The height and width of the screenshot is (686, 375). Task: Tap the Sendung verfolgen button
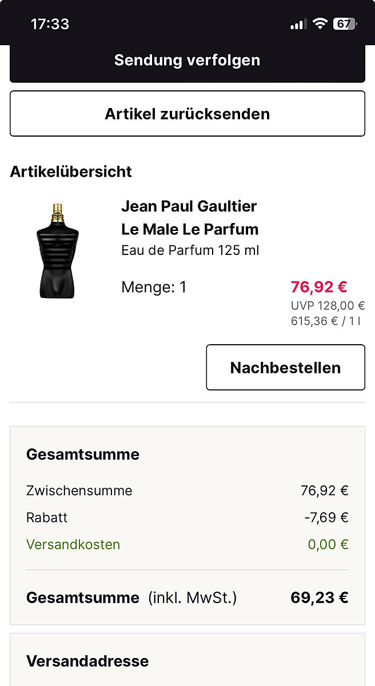[x=187, y=61]
